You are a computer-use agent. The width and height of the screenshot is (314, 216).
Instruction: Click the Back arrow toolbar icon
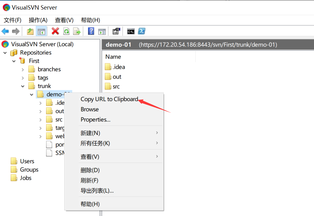click(x=5, y=31)
